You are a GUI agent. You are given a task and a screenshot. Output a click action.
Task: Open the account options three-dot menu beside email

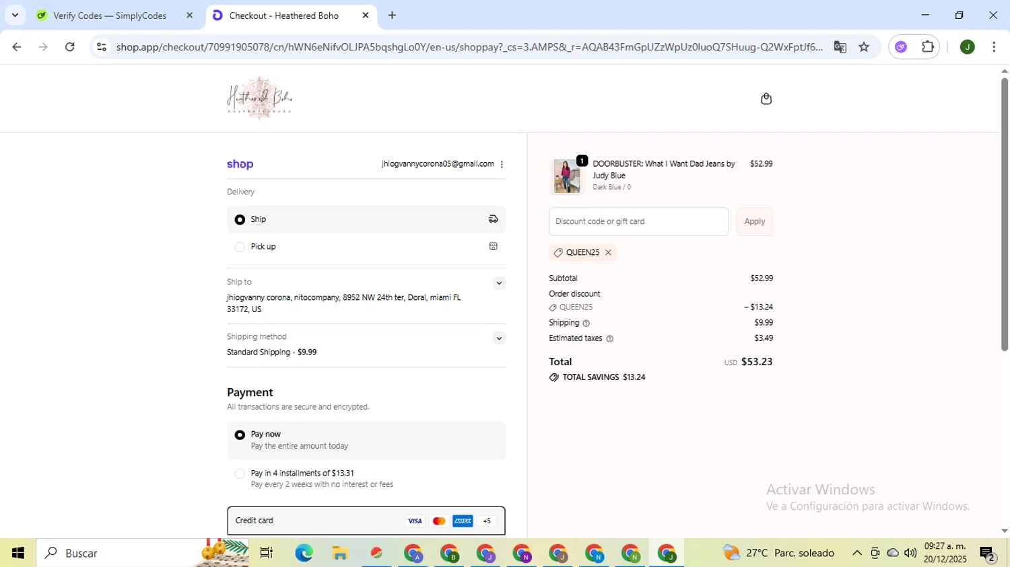pyautogui.click(x=502, y=165)
